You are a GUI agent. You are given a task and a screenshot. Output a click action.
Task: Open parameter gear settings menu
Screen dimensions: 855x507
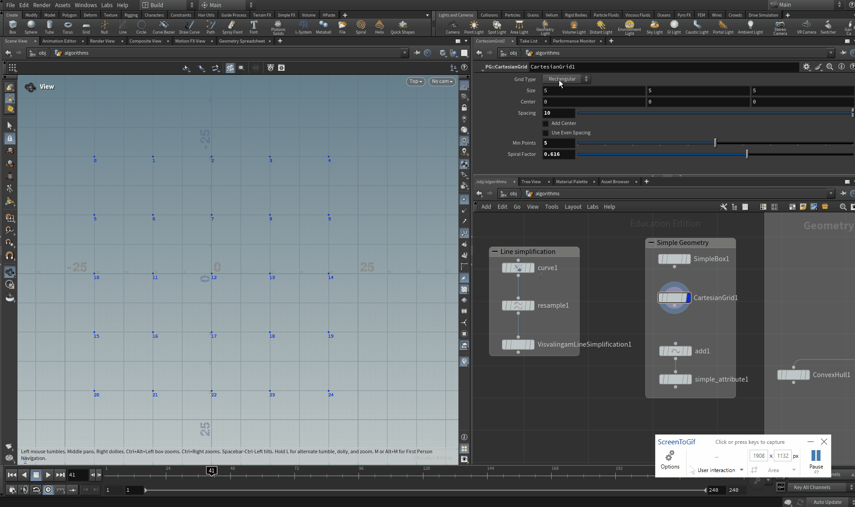[807, 67]
